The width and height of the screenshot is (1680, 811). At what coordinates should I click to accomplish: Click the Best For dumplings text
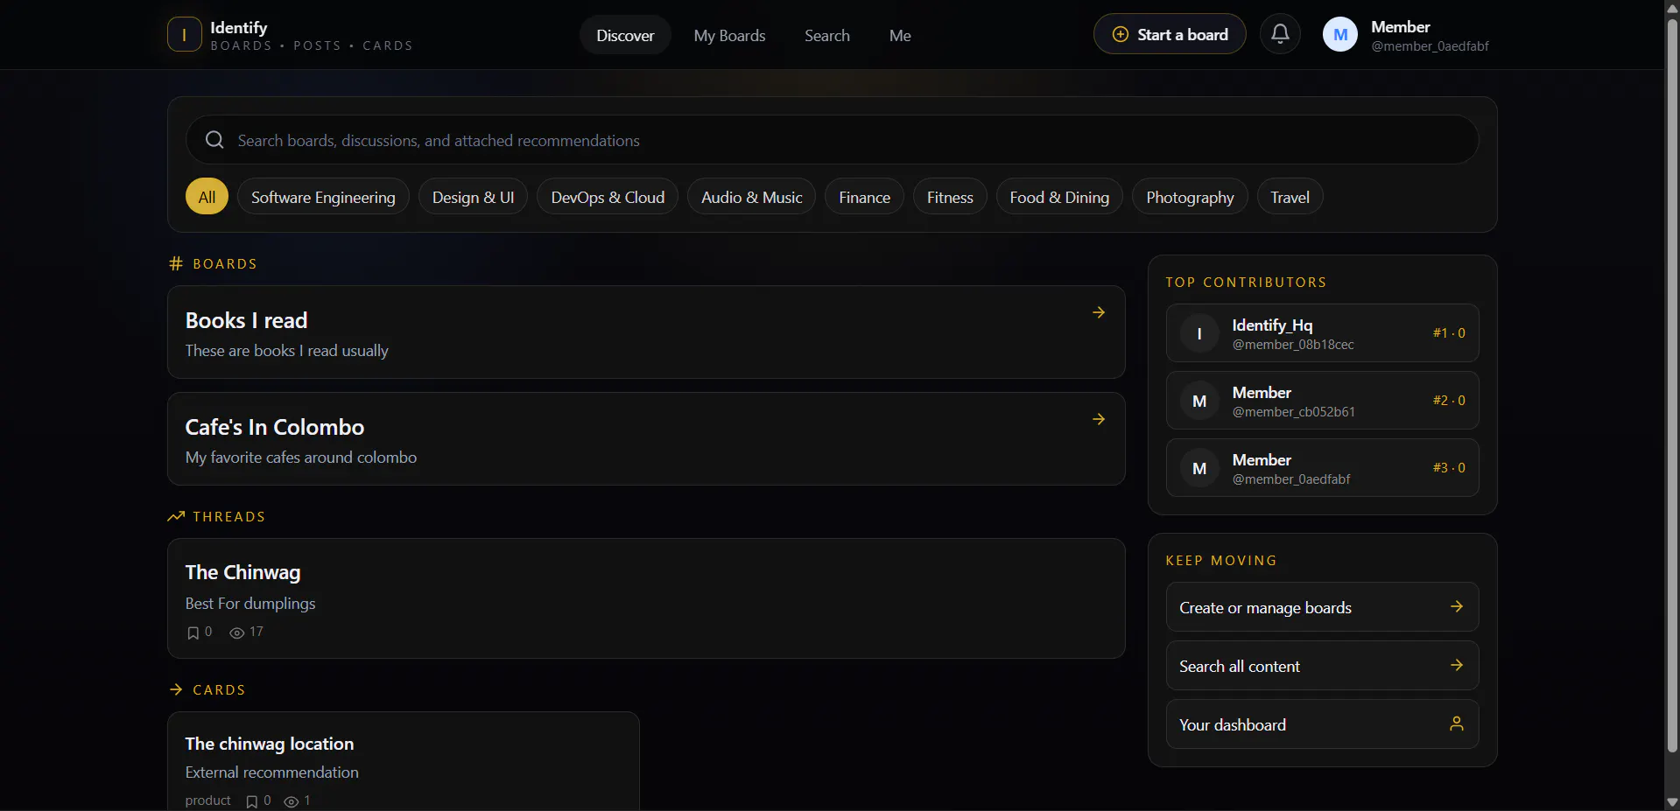pos(250,604)
